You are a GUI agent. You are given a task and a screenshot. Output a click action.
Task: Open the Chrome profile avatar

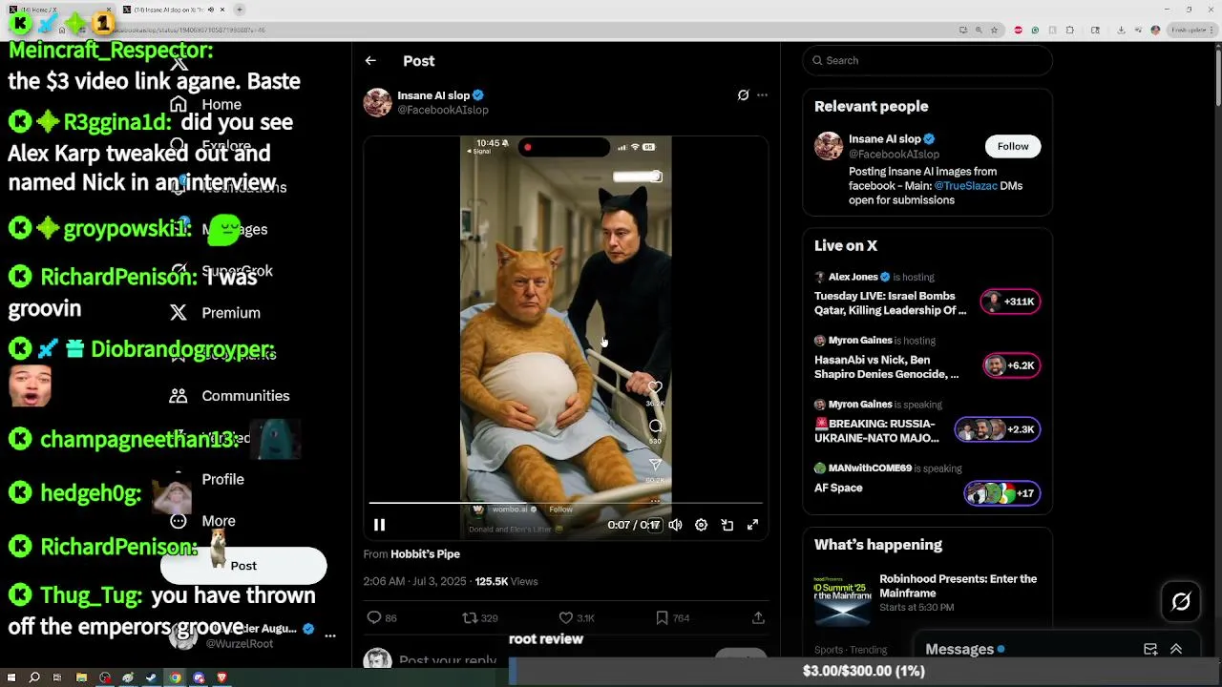tap(1155, 30)
